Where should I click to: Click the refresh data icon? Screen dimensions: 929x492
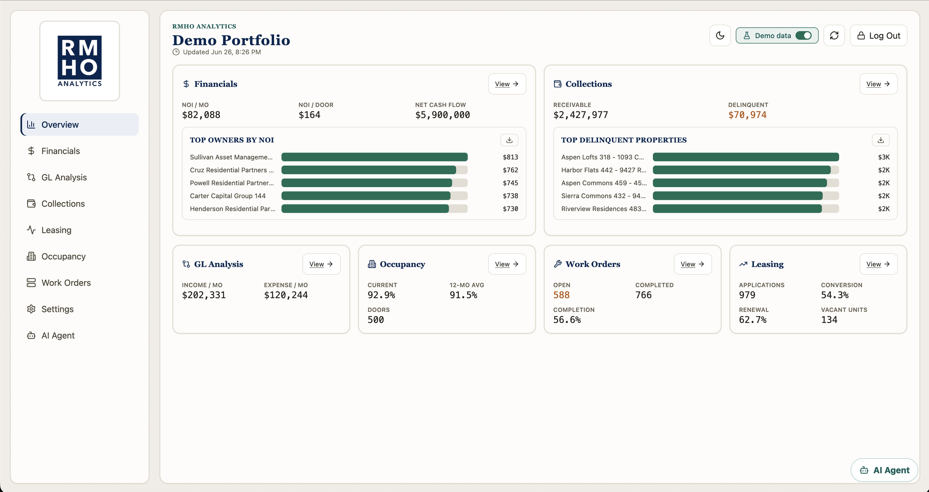834,36
